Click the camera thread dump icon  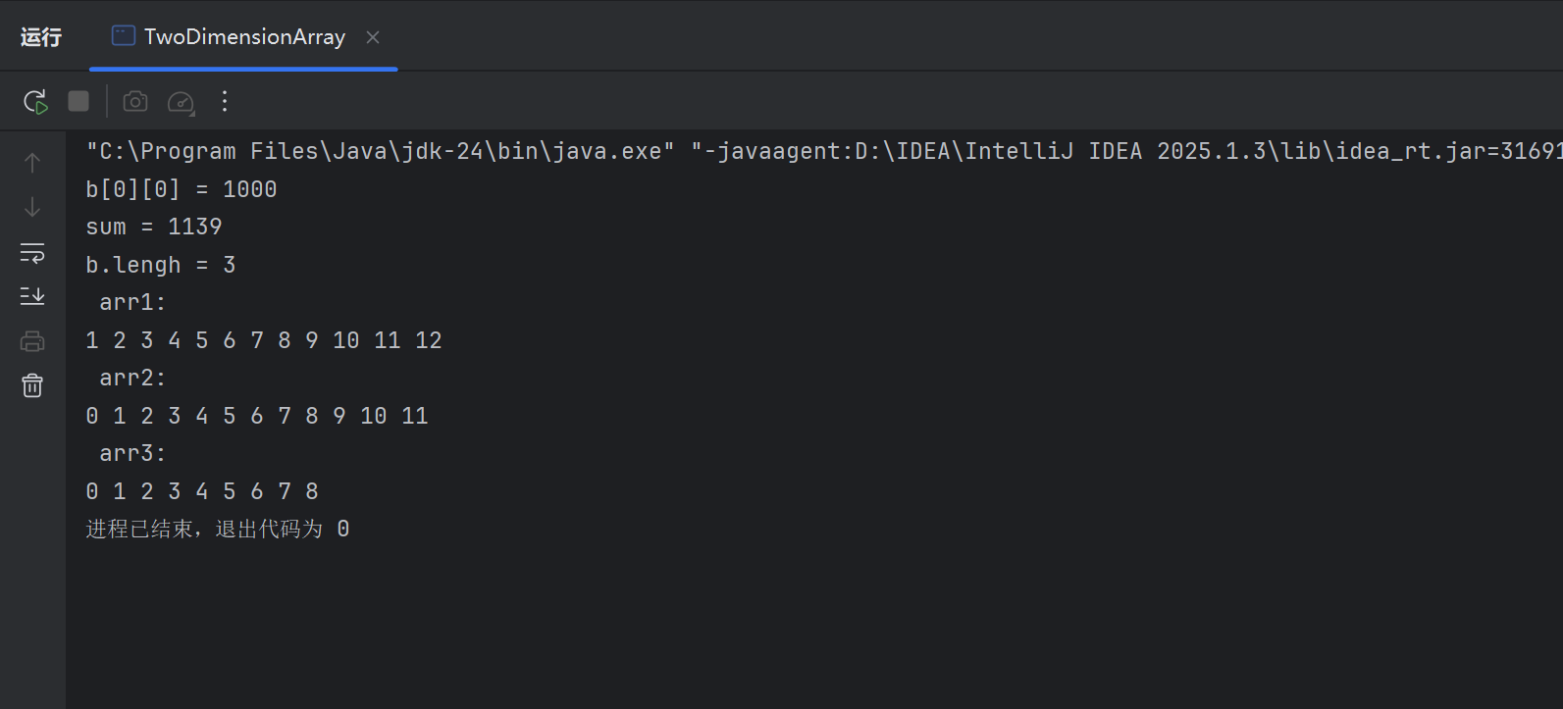(135, 101)
